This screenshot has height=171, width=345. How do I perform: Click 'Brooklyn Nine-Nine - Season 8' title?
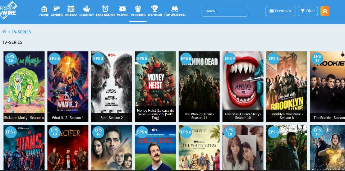click(x=287, y=116)
